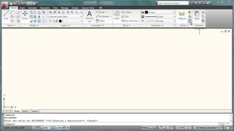Toggle Snap Mode in status bar

point(34,128)
